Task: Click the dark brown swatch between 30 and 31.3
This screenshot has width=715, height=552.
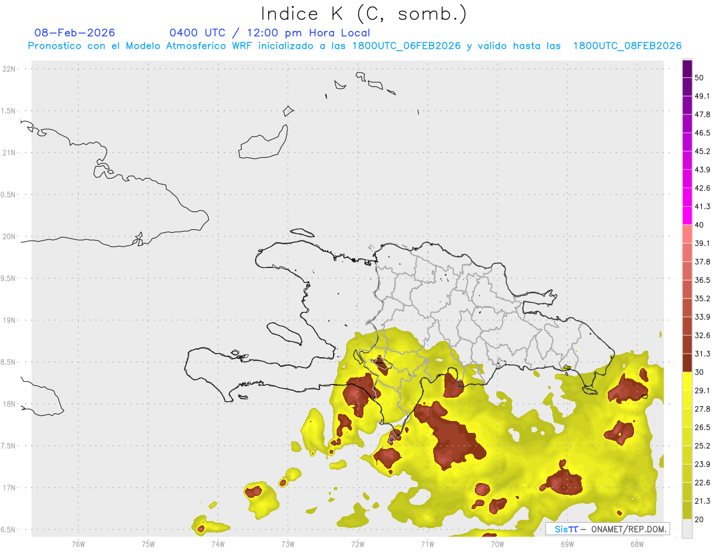Action: [687, 363]
